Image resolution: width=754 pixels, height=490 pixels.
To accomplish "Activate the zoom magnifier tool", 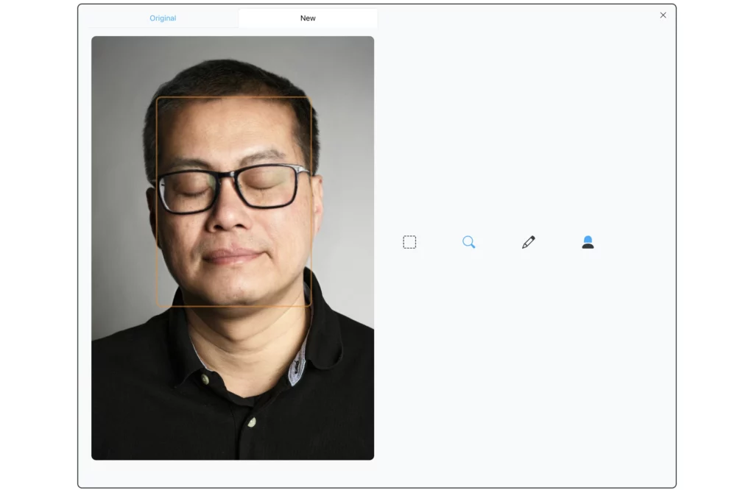I will coord(469,242).
